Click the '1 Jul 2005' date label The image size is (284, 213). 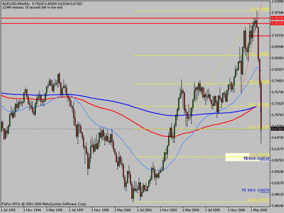(213, 210)
